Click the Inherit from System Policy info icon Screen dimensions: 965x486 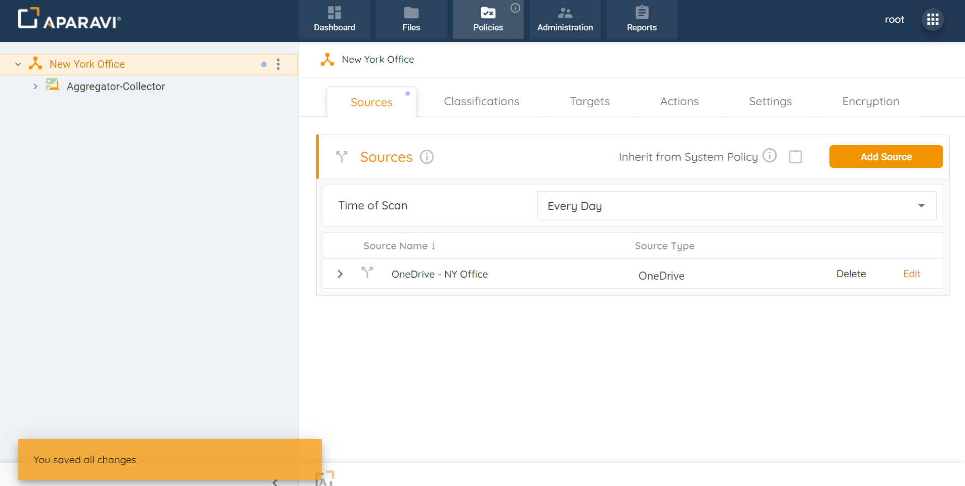coord(769,155)
